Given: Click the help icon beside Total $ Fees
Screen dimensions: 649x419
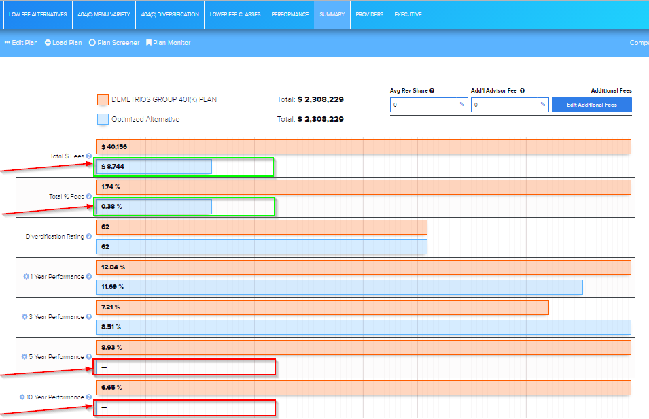Looking at the screenshot, I should tap(89, 156).
